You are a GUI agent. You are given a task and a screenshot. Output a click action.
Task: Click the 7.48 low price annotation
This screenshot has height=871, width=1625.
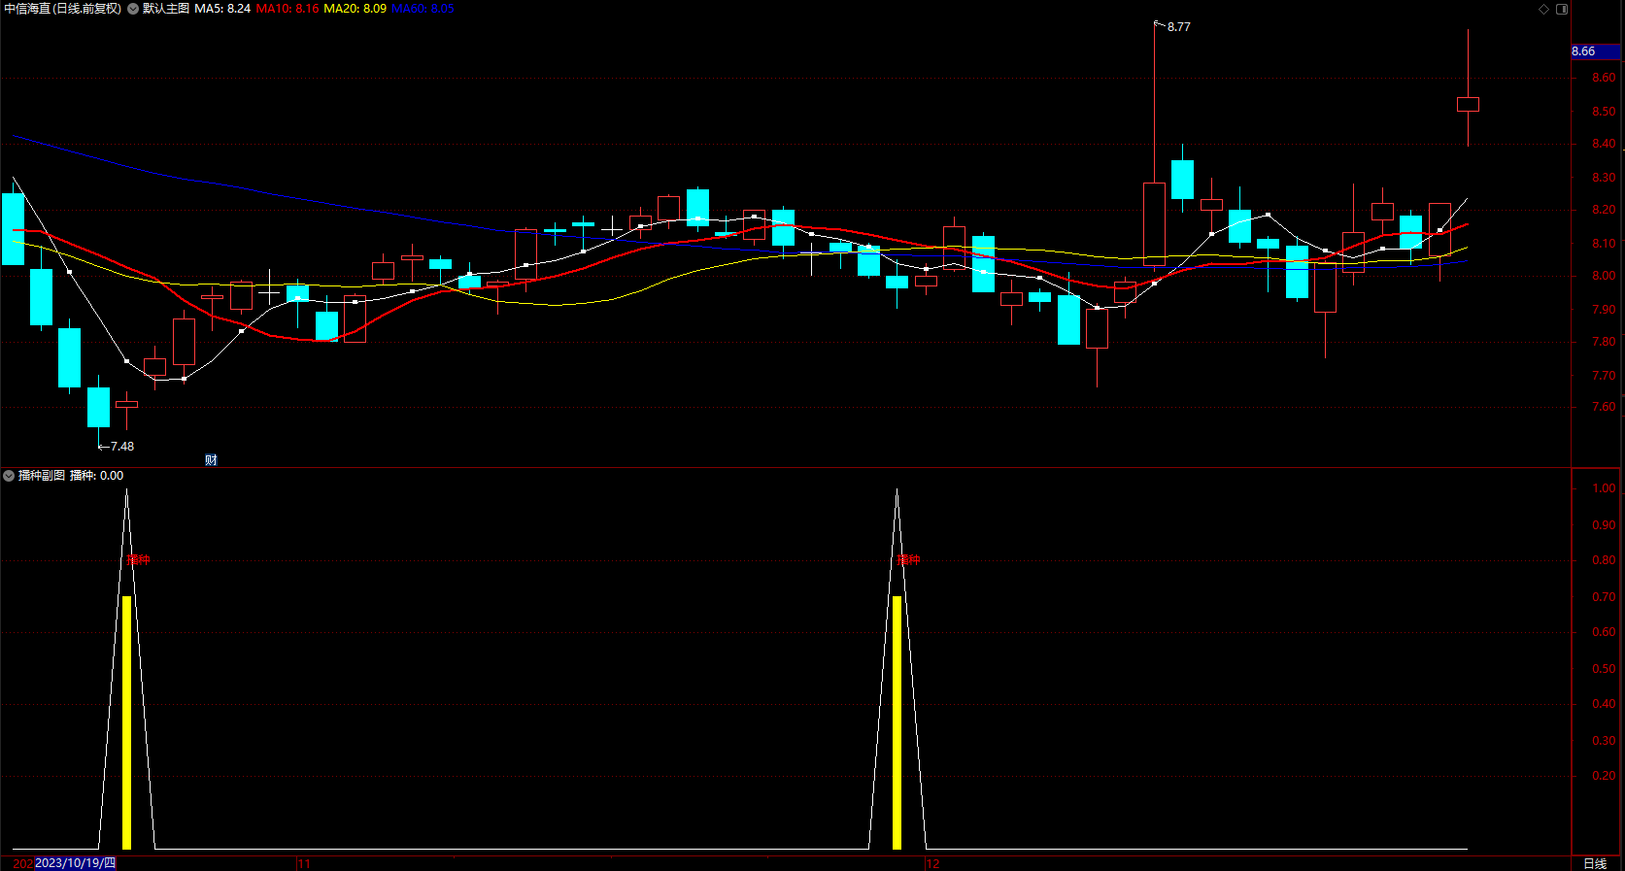121,447
